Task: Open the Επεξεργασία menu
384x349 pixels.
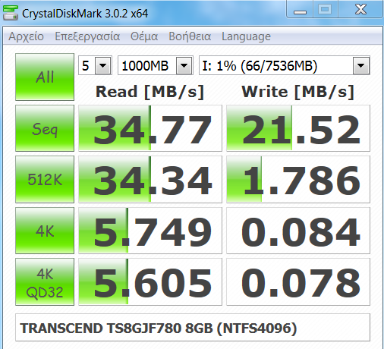Action: pyautogui.click(x=87, y=36)
